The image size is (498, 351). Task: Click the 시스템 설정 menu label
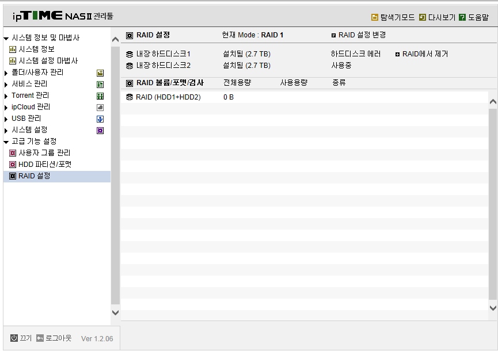tap(29, 130)
